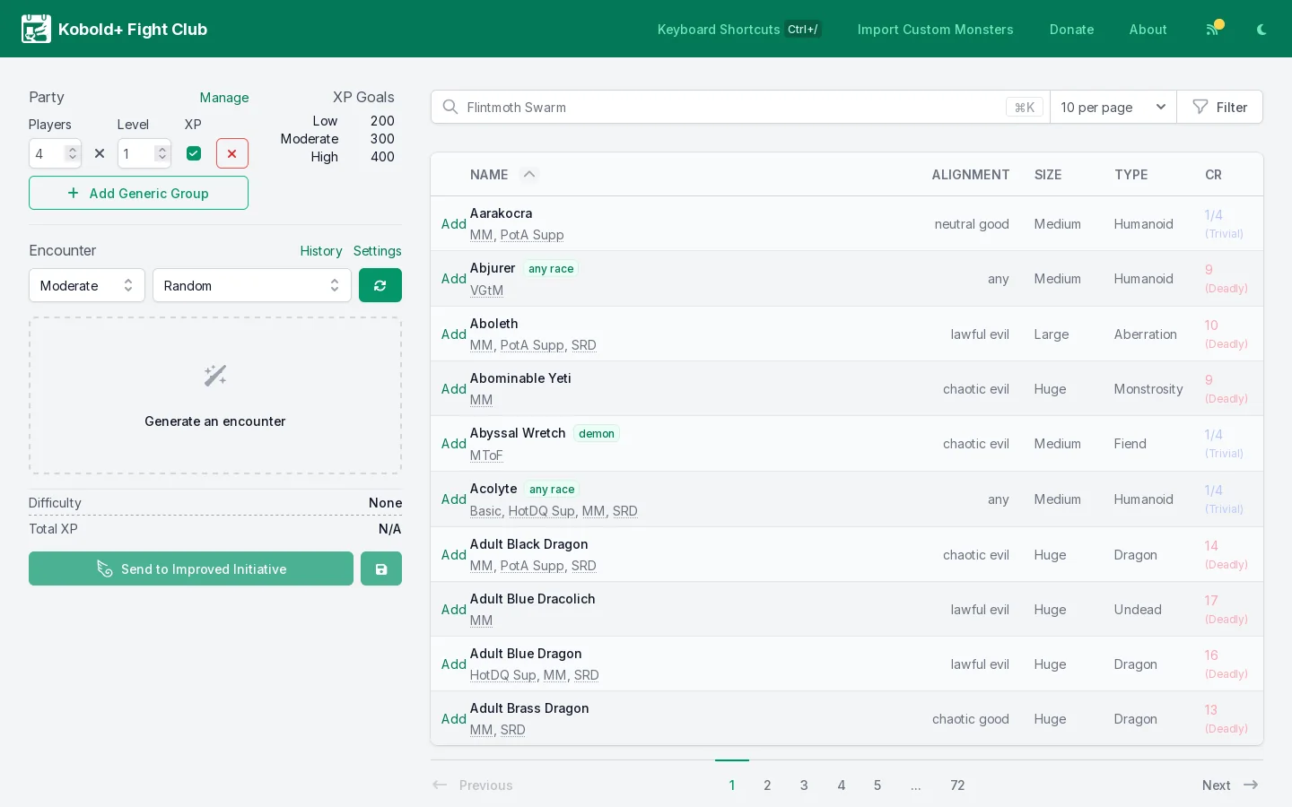Open the party Manage link
The height and width of the screenshot is (807, 1292).
pyautogui.click(x=224, y=98)
